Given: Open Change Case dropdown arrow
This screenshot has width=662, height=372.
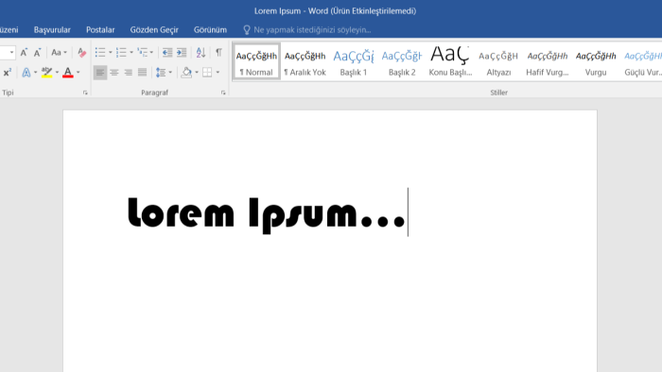Looking at the screenshot, I should click(65, 53).
